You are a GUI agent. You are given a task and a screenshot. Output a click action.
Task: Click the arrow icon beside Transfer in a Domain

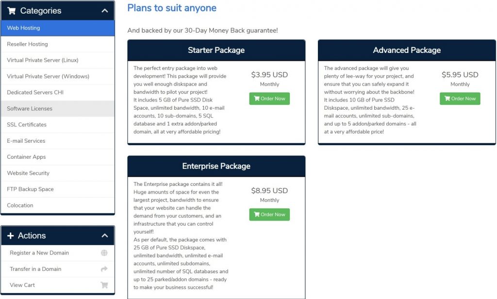coord(104,269)
